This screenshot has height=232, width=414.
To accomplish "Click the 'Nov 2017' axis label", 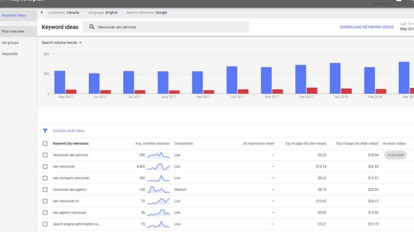I will [x=272, y=97].
